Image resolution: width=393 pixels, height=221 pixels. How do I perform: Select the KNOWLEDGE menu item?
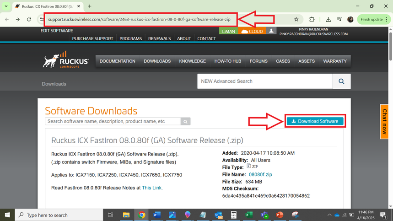tap(192, 61)
